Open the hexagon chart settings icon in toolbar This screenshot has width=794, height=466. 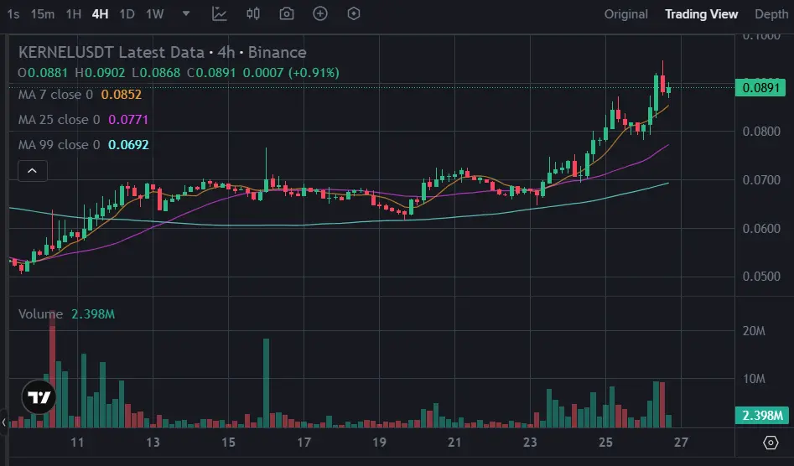click(354, 13)
